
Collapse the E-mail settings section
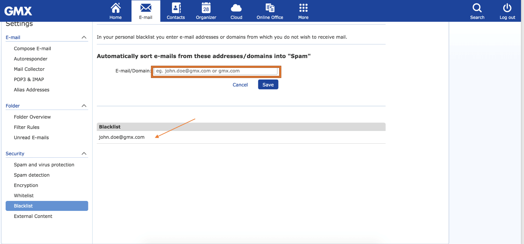point(84,37)
